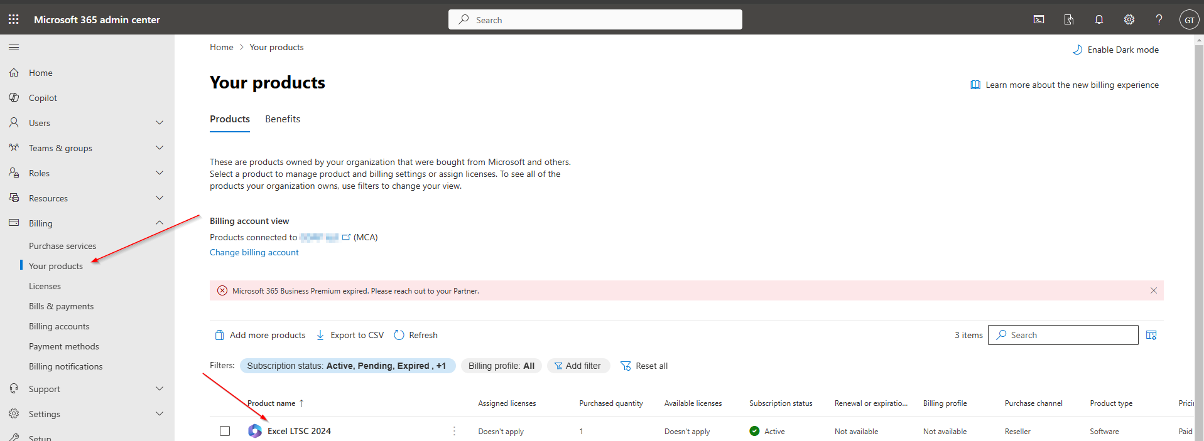Click Export to CSV
1204x441 pixels.
tap(350, 335)
